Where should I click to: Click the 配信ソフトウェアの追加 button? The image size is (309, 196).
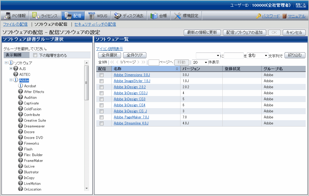[244, 33]
